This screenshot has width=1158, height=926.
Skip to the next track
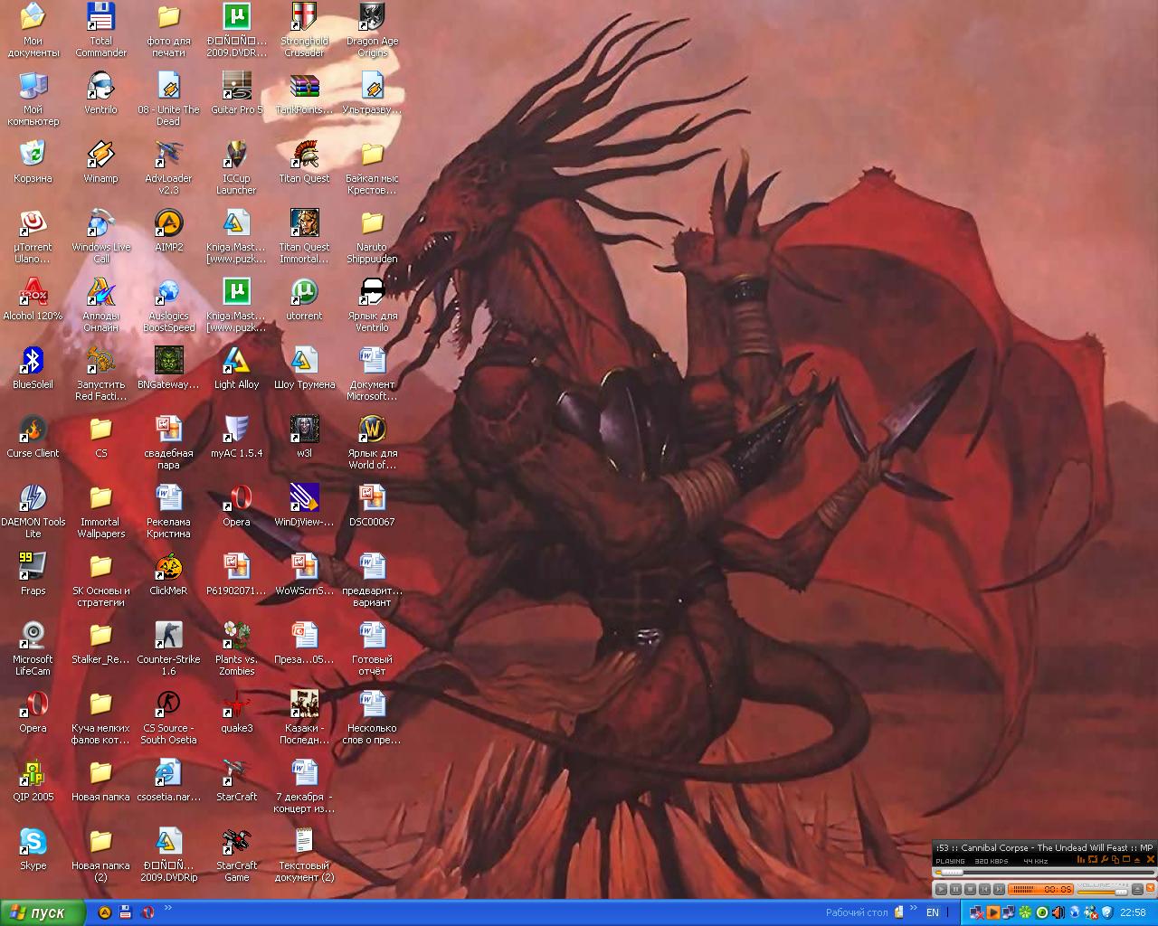pyautogui.click(x=999, y=889)
